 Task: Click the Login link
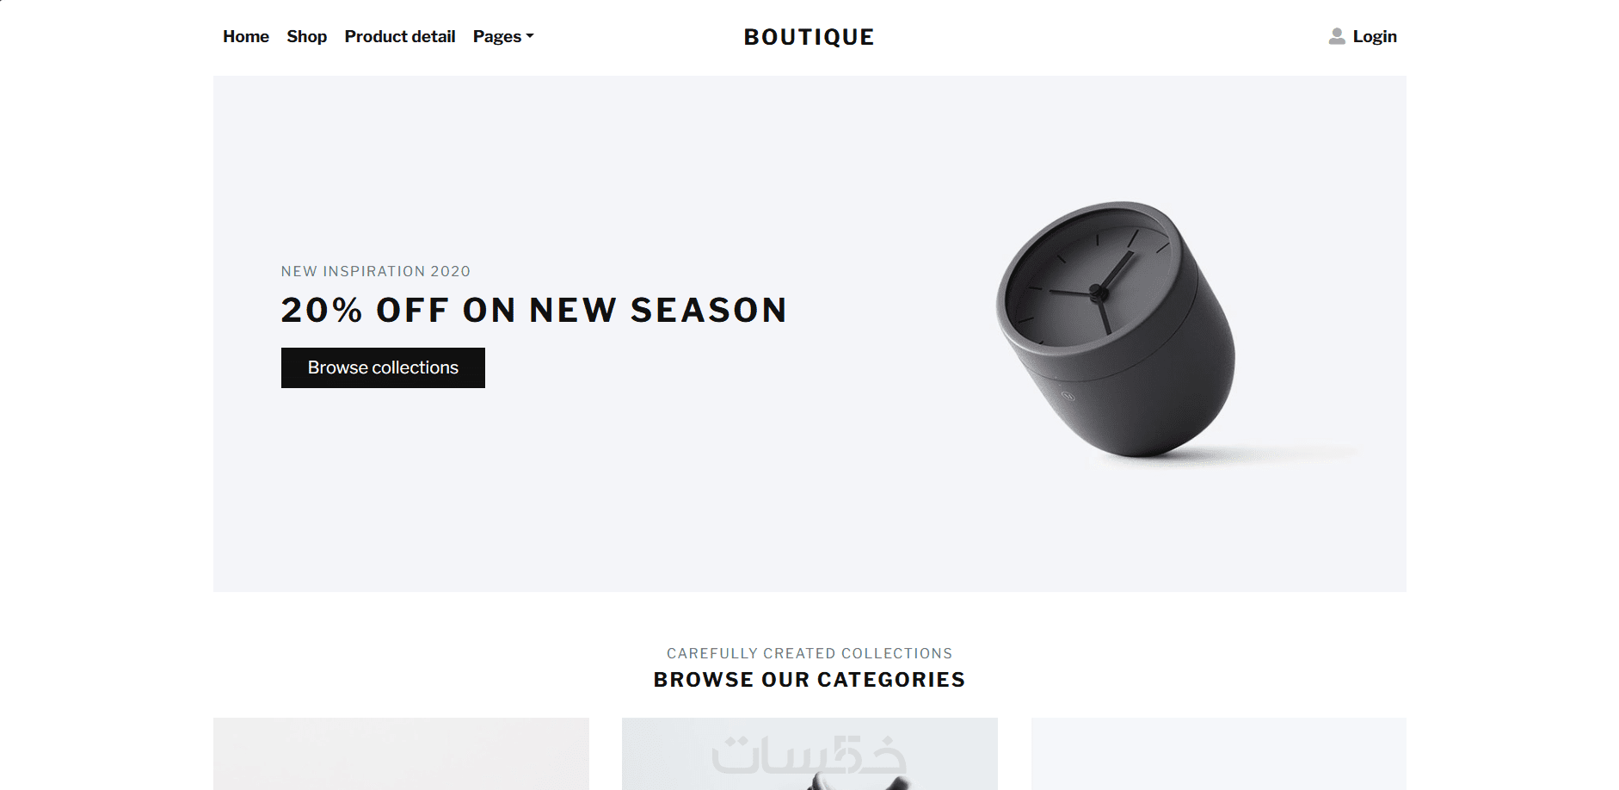[1375, 36]
